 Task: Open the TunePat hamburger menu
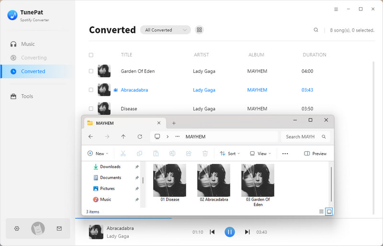click(x=336, y=9)
